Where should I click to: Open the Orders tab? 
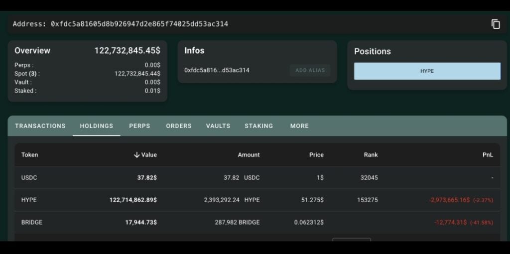[x=179, y=126]
